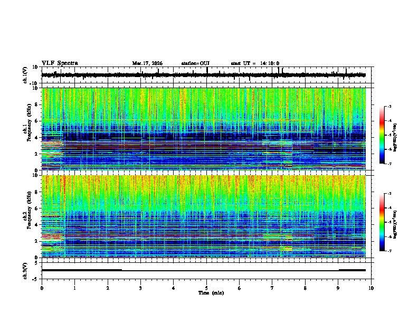Click the ch.1 voltage waveform plot
The width and height of the screenshot is (418, 323).
(206, 75)
